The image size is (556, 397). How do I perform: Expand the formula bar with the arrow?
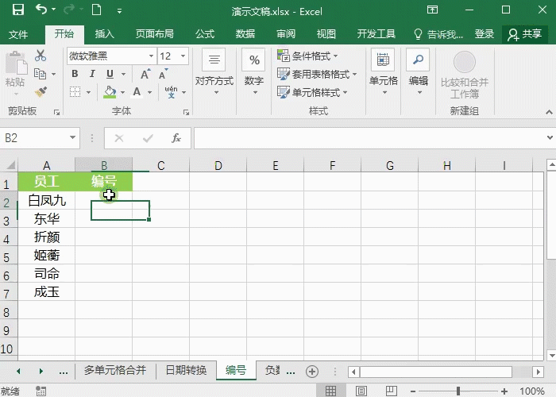pos(550,137)
